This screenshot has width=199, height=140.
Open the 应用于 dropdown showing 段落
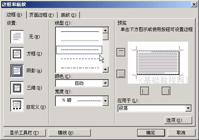click(155, 109)
